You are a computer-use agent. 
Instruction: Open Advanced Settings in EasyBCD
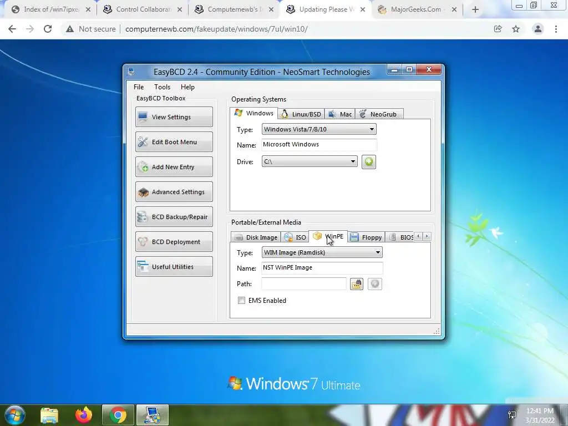[x=174, y=191]
